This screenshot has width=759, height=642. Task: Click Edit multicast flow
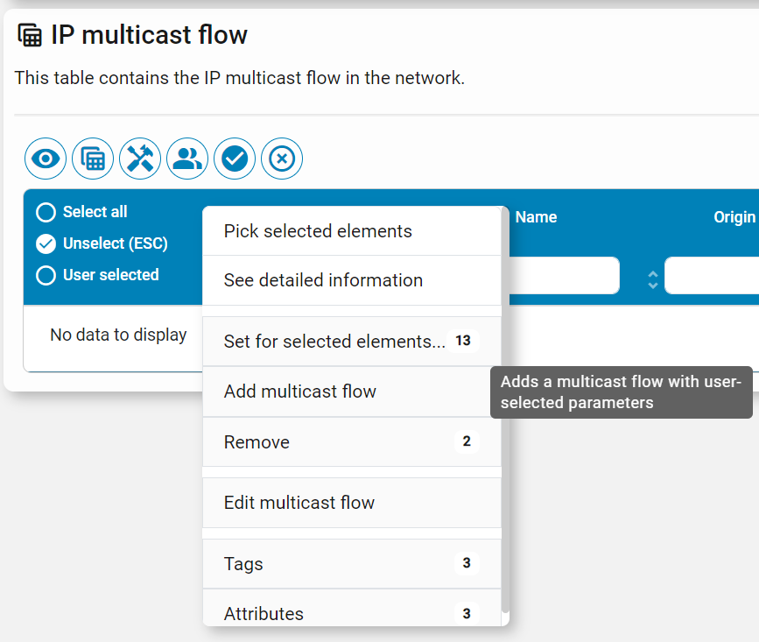point(297,503)
